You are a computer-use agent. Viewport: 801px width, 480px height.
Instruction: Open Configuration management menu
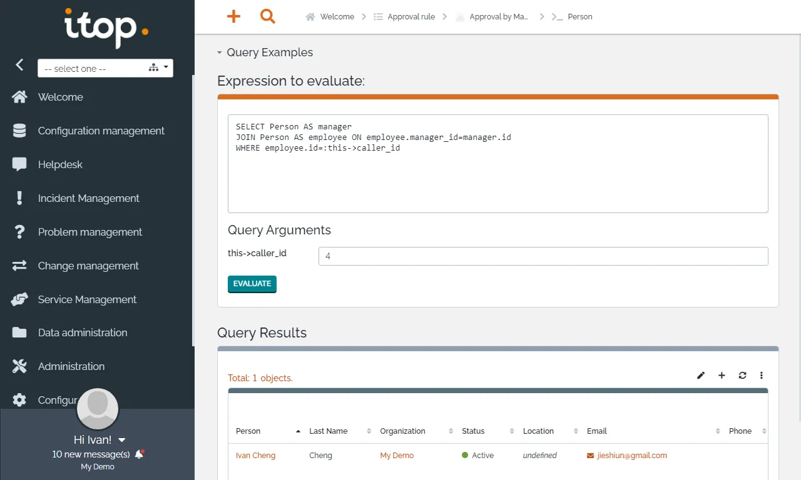pos(101,131)
